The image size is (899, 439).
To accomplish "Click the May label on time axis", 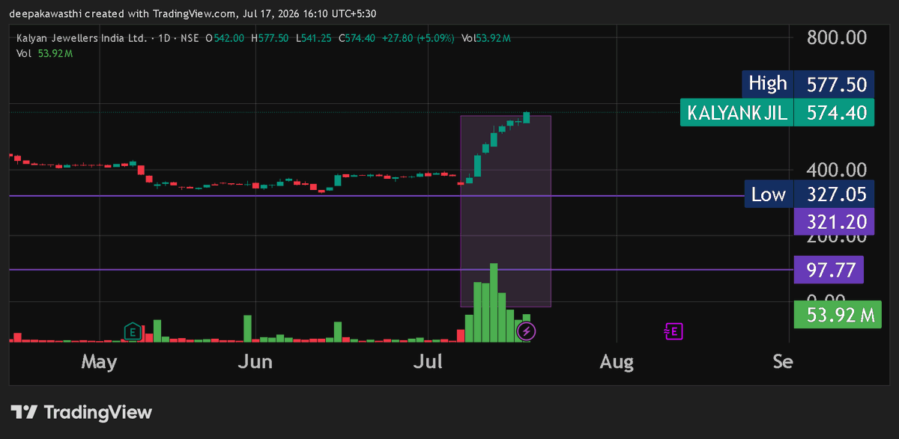I will [99, 362].
